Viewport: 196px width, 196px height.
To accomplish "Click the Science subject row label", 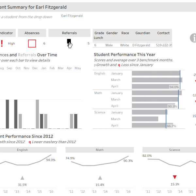I will click(x=100, y=112).
